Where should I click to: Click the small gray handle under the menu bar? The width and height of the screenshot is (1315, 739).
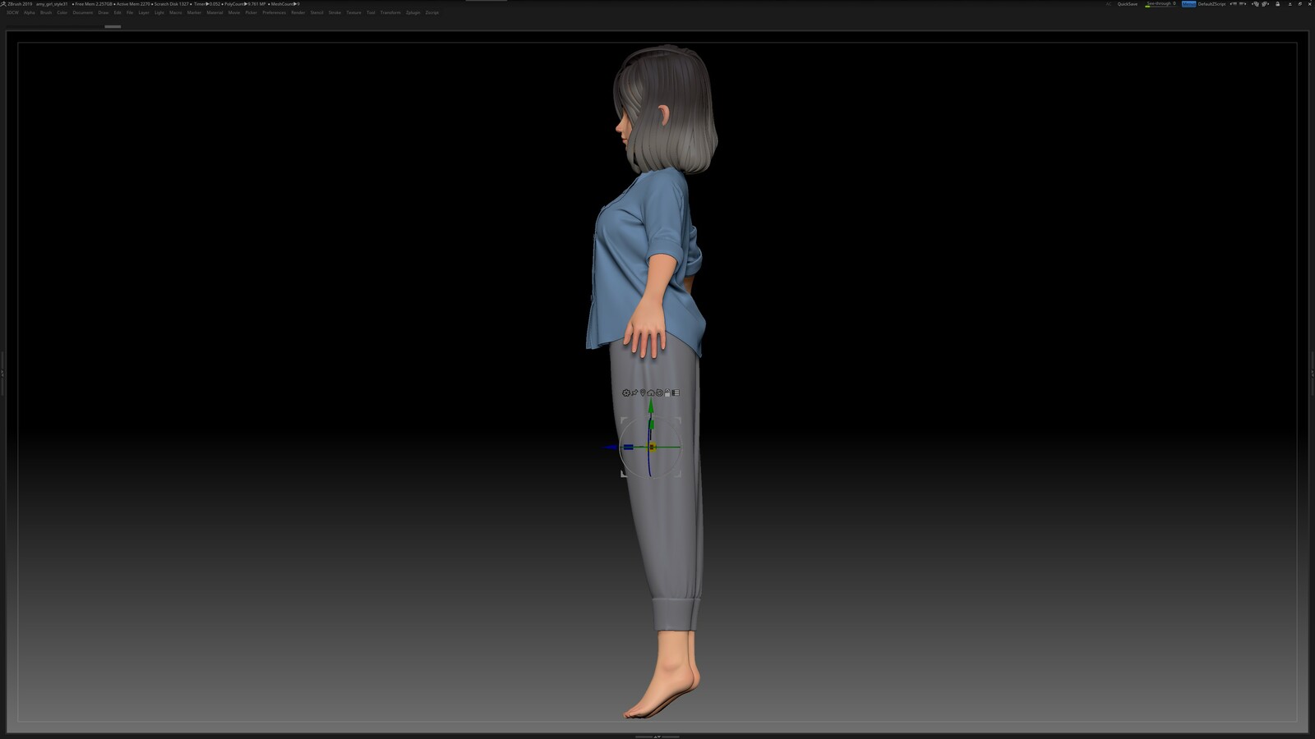click(113, 26)
